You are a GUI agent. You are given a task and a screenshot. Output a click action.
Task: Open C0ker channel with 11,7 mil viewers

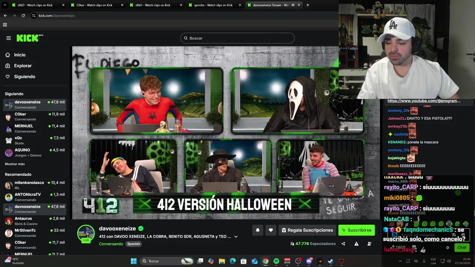[35, 245]
